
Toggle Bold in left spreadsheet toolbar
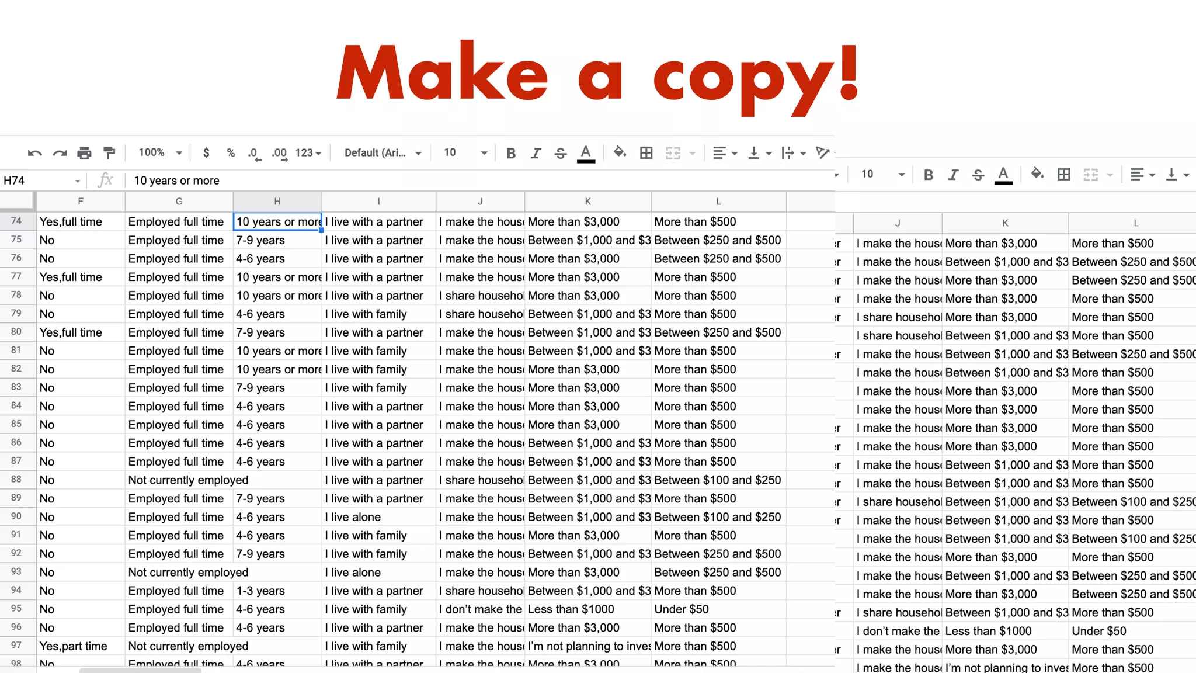coord(511,153)
